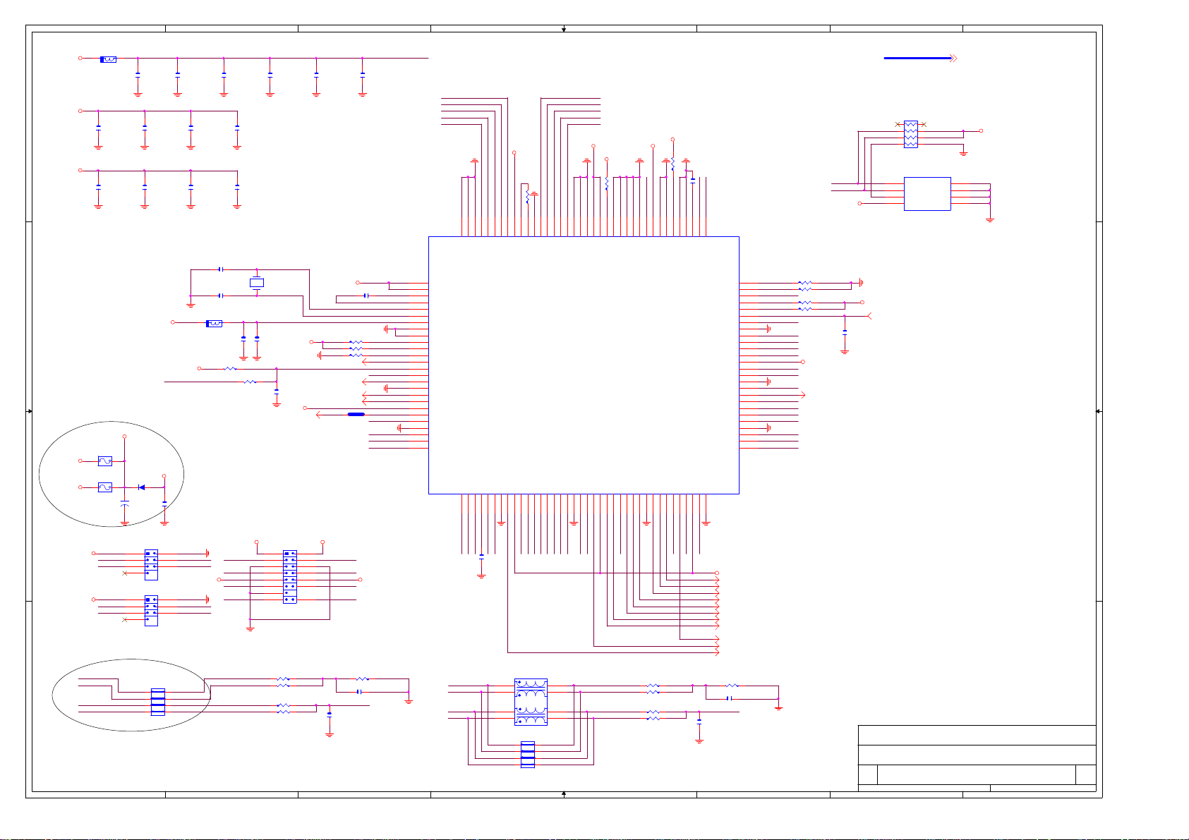1189x840 pixels.
Task: Select the crystal oscillator symbol
Action: pos(257,283)
